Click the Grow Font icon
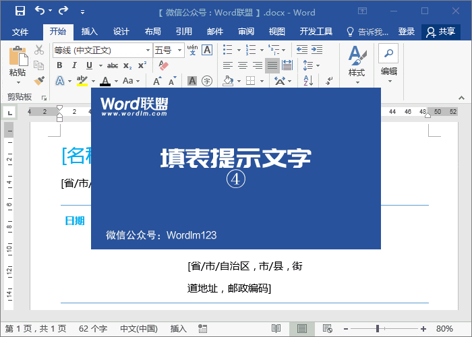This screenshot has height=337, width=472. click(157, 81)
